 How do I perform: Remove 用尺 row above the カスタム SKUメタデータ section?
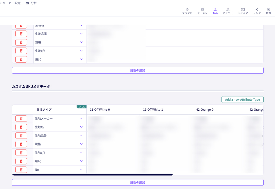coord(21,59)
